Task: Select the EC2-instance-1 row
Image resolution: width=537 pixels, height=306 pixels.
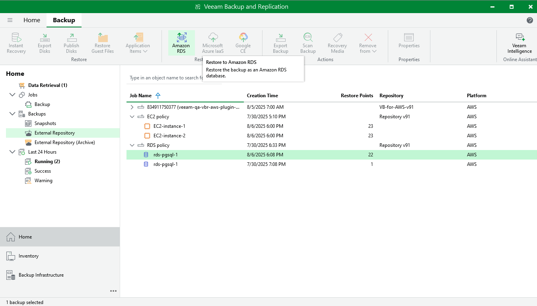Action: click(x=332, y=126)
